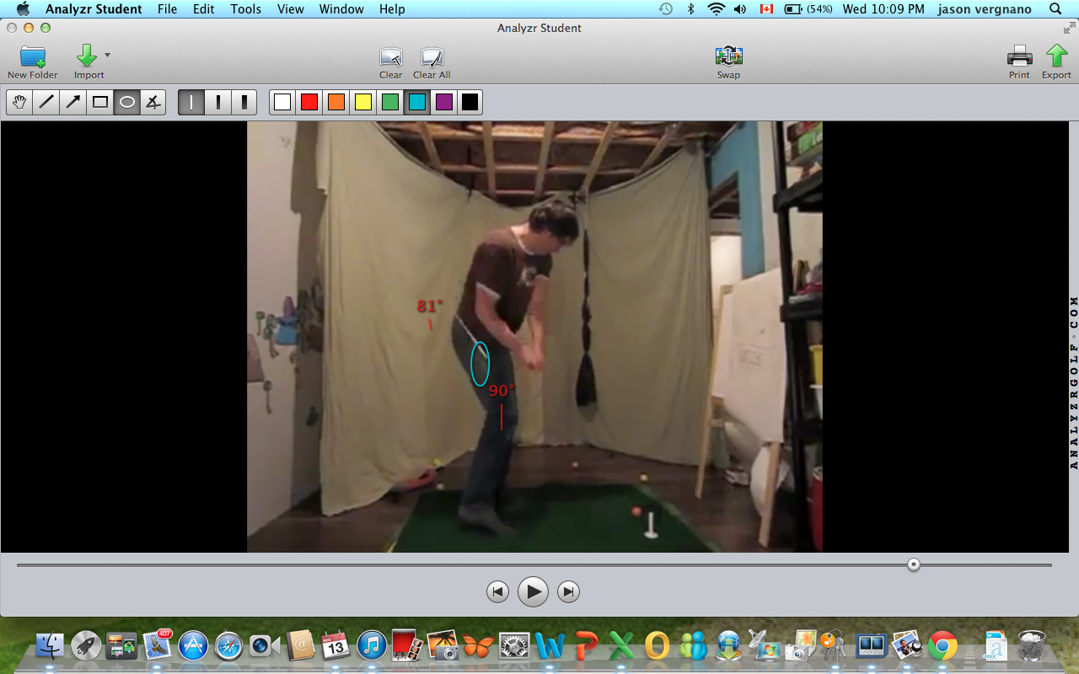1079x674 pixels.
Task: Choose the medium line thickness
Action: click(x=218, y=102)
